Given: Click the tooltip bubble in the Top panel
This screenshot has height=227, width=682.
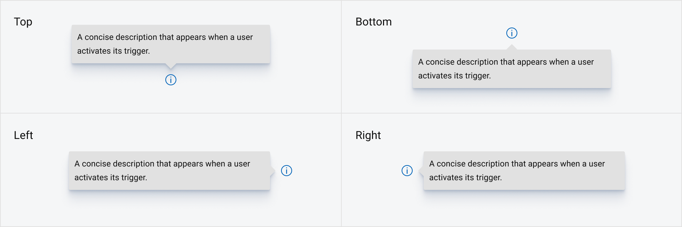Looking at the screenshot, I should (x=170, y=44).
